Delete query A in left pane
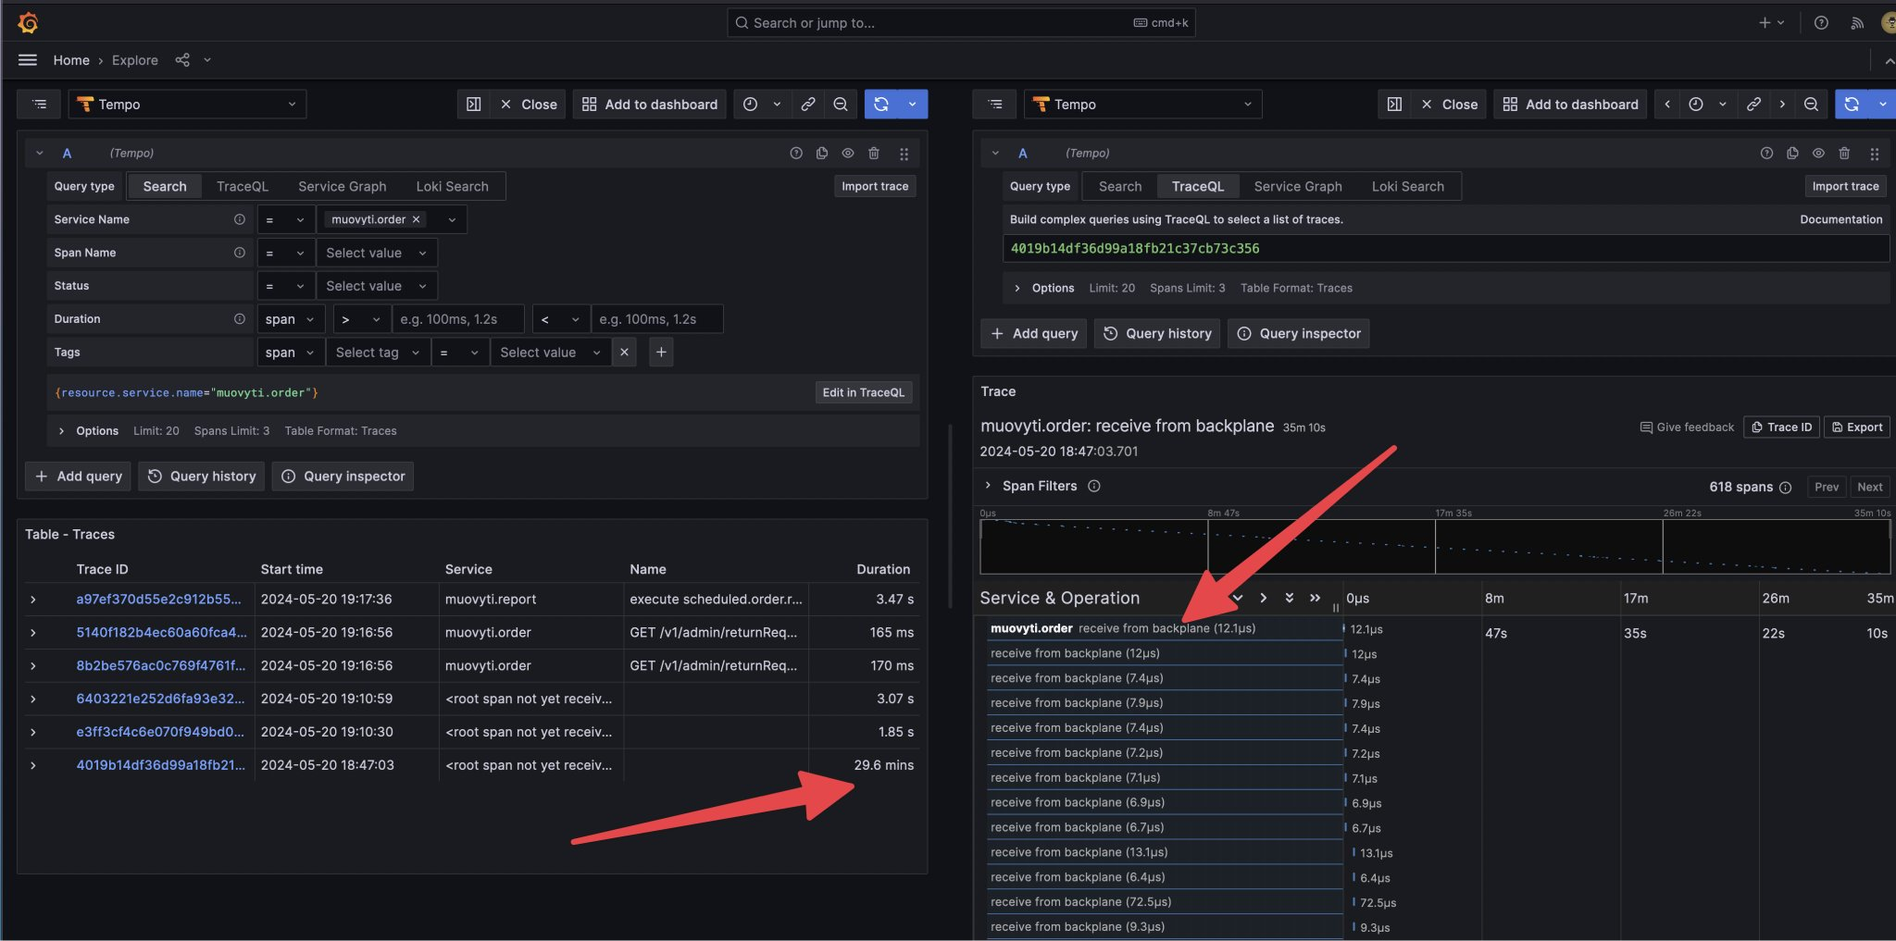1896x941 pixels. [x=874, y=154]
